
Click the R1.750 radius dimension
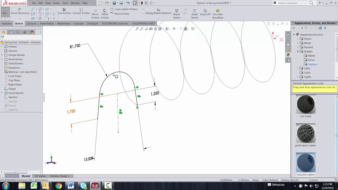pyautogui.click(x=75, y=46)
